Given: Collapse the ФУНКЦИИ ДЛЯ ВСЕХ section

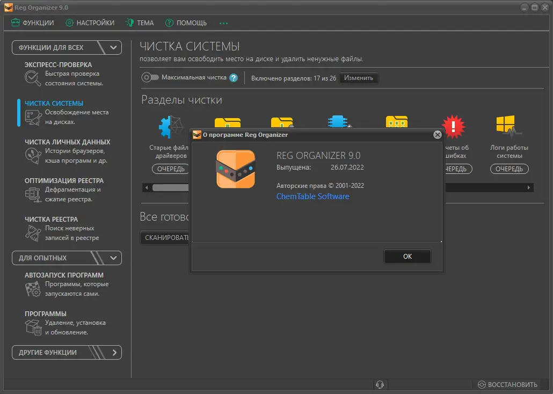Looking at the screenshot, I should [113, 48].
